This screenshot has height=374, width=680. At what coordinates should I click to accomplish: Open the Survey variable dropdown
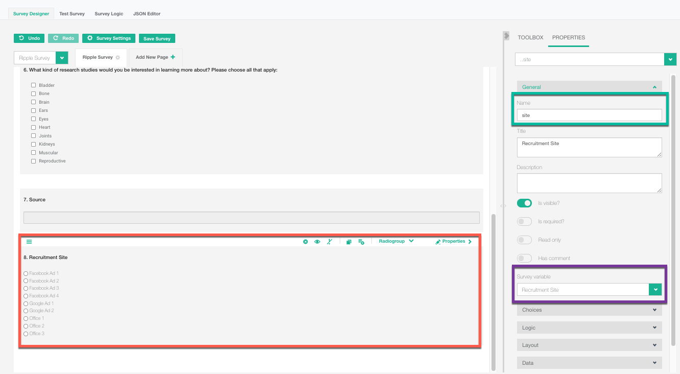655,290
